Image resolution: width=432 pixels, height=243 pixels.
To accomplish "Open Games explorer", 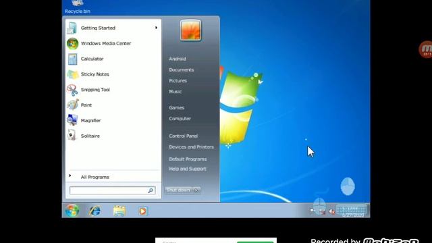I will coord(177,108).
